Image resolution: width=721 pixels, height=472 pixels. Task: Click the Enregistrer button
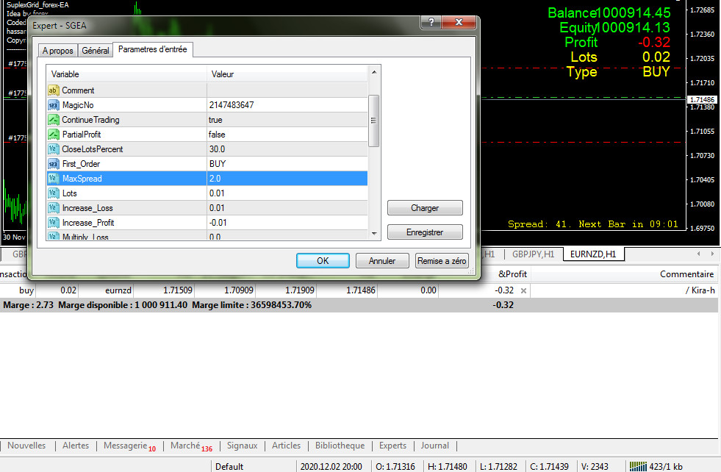(425, 232)
